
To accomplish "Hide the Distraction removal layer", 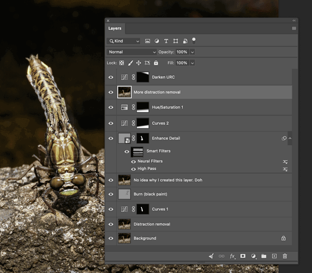I will (x=111, y=224).
